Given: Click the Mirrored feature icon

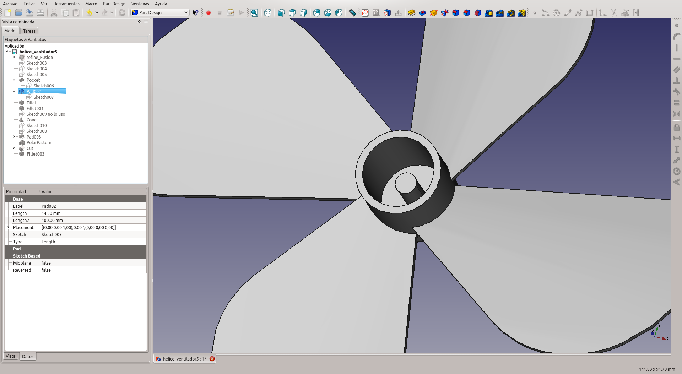Looking at the screenshot, I should click(x=489, y=13).
